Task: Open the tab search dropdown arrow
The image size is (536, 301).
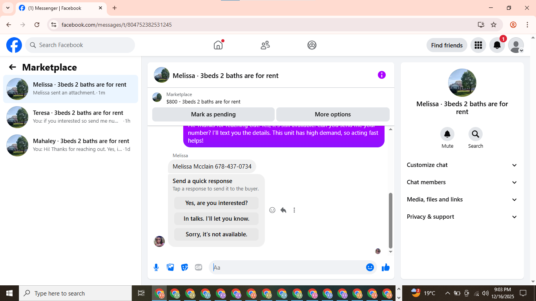Action: [8, 8]
